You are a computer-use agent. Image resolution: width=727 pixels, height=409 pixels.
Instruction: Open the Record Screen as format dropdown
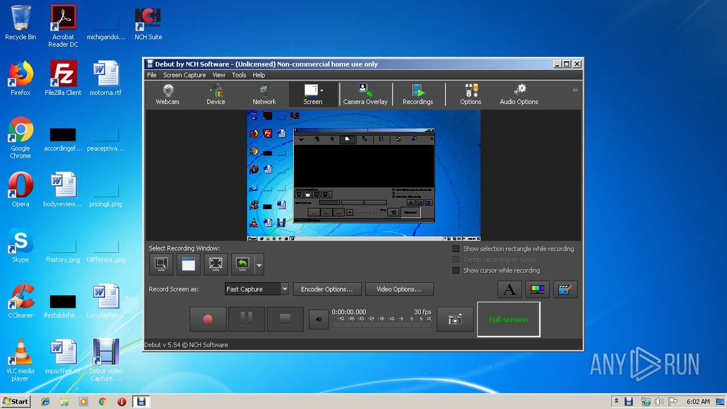pos(257,289)
